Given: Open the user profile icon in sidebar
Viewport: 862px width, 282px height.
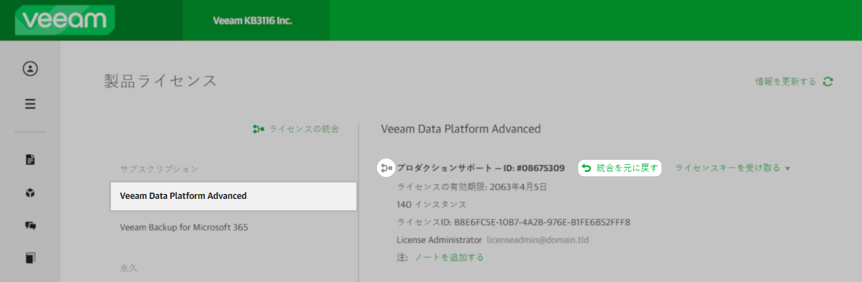Looking at the screenshot, I should point(30,69).
